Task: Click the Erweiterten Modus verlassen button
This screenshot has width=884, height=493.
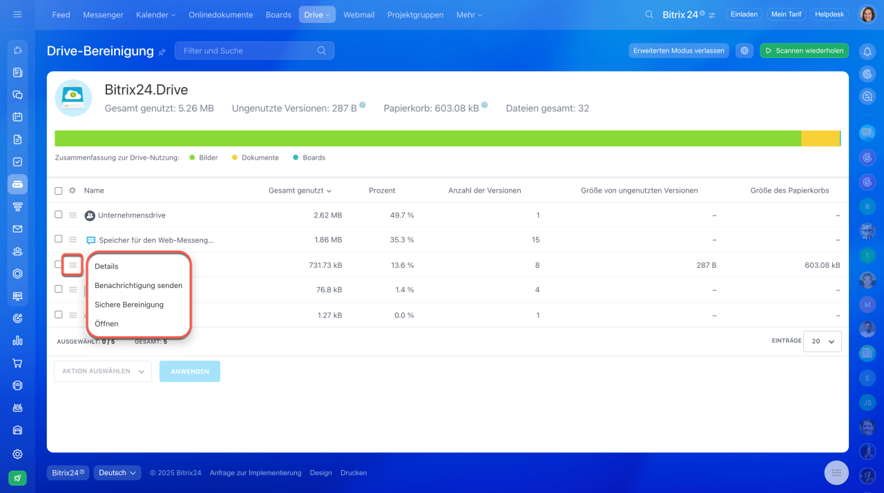Action: coord(679,50)
